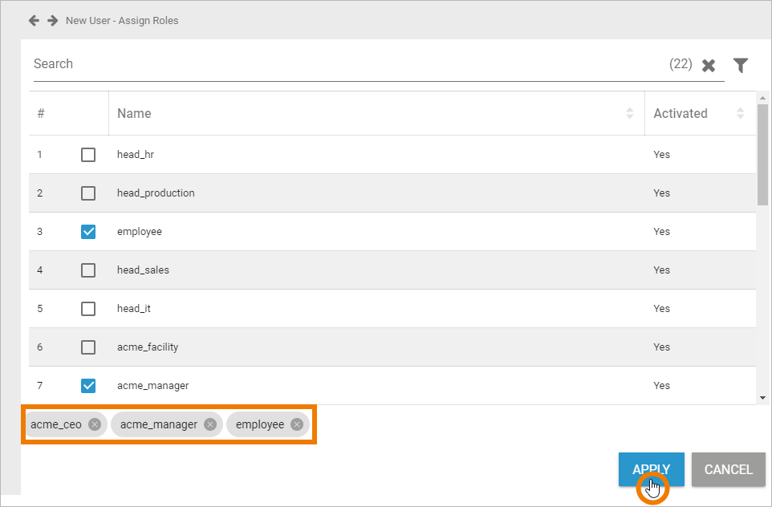Click into the Search input field

coord(345,64)
